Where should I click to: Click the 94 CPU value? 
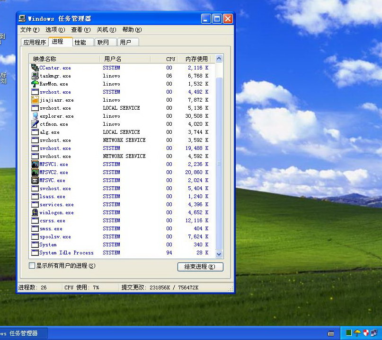click(169, 253)
